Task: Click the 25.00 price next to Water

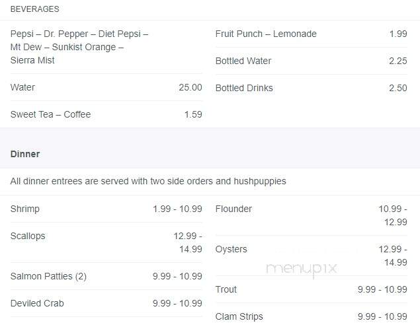Action: coord(190,87)
